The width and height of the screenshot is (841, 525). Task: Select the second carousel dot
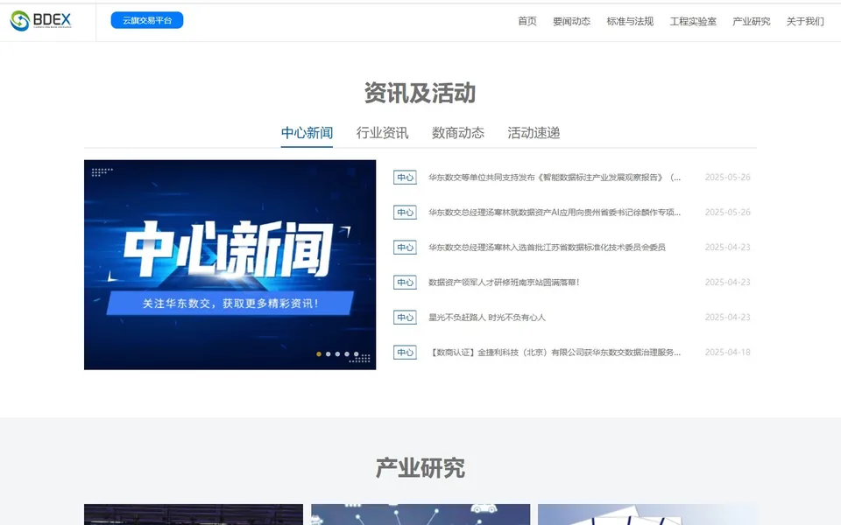pyautogui.click(x=329, y=354)
